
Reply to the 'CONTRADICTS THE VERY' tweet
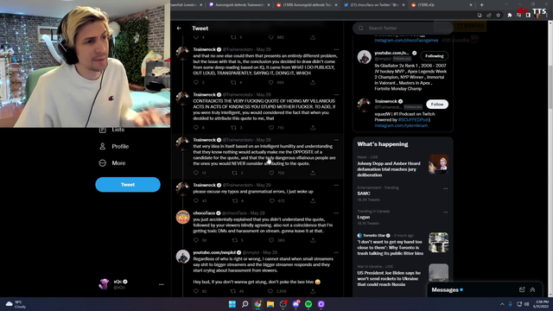coord(196,127)
